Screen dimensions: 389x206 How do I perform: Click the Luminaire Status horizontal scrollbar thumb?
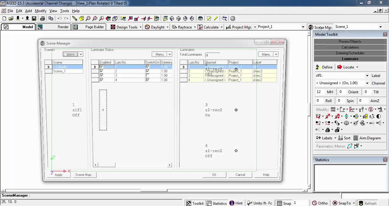click(x=106, y=165)
